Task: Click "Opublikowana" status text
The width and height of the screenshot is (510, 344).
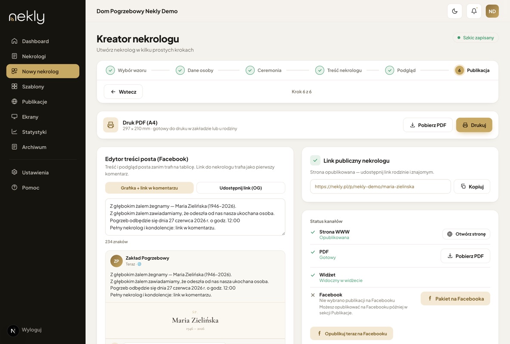Action: [x=334, y=237]
